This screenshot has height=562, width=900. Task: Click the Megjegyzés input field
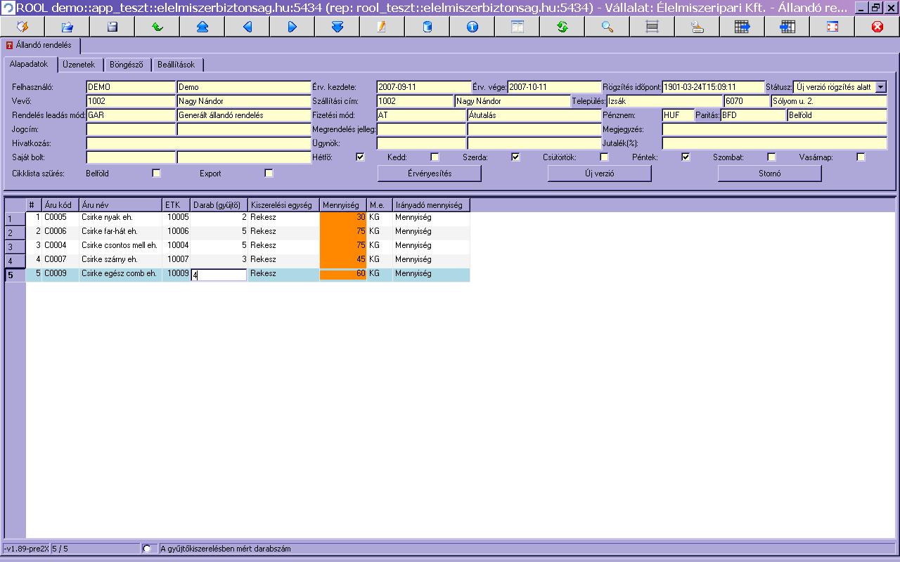click(774, 129)
